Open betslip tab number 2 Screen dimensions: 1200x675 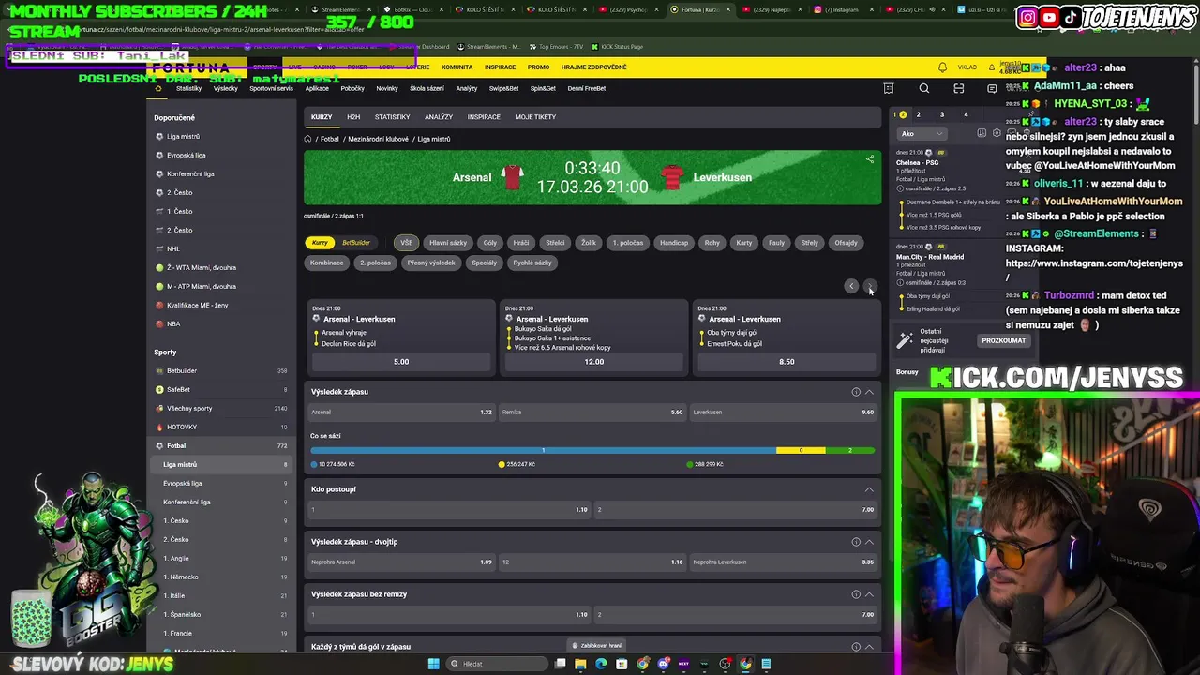[918, 115]
